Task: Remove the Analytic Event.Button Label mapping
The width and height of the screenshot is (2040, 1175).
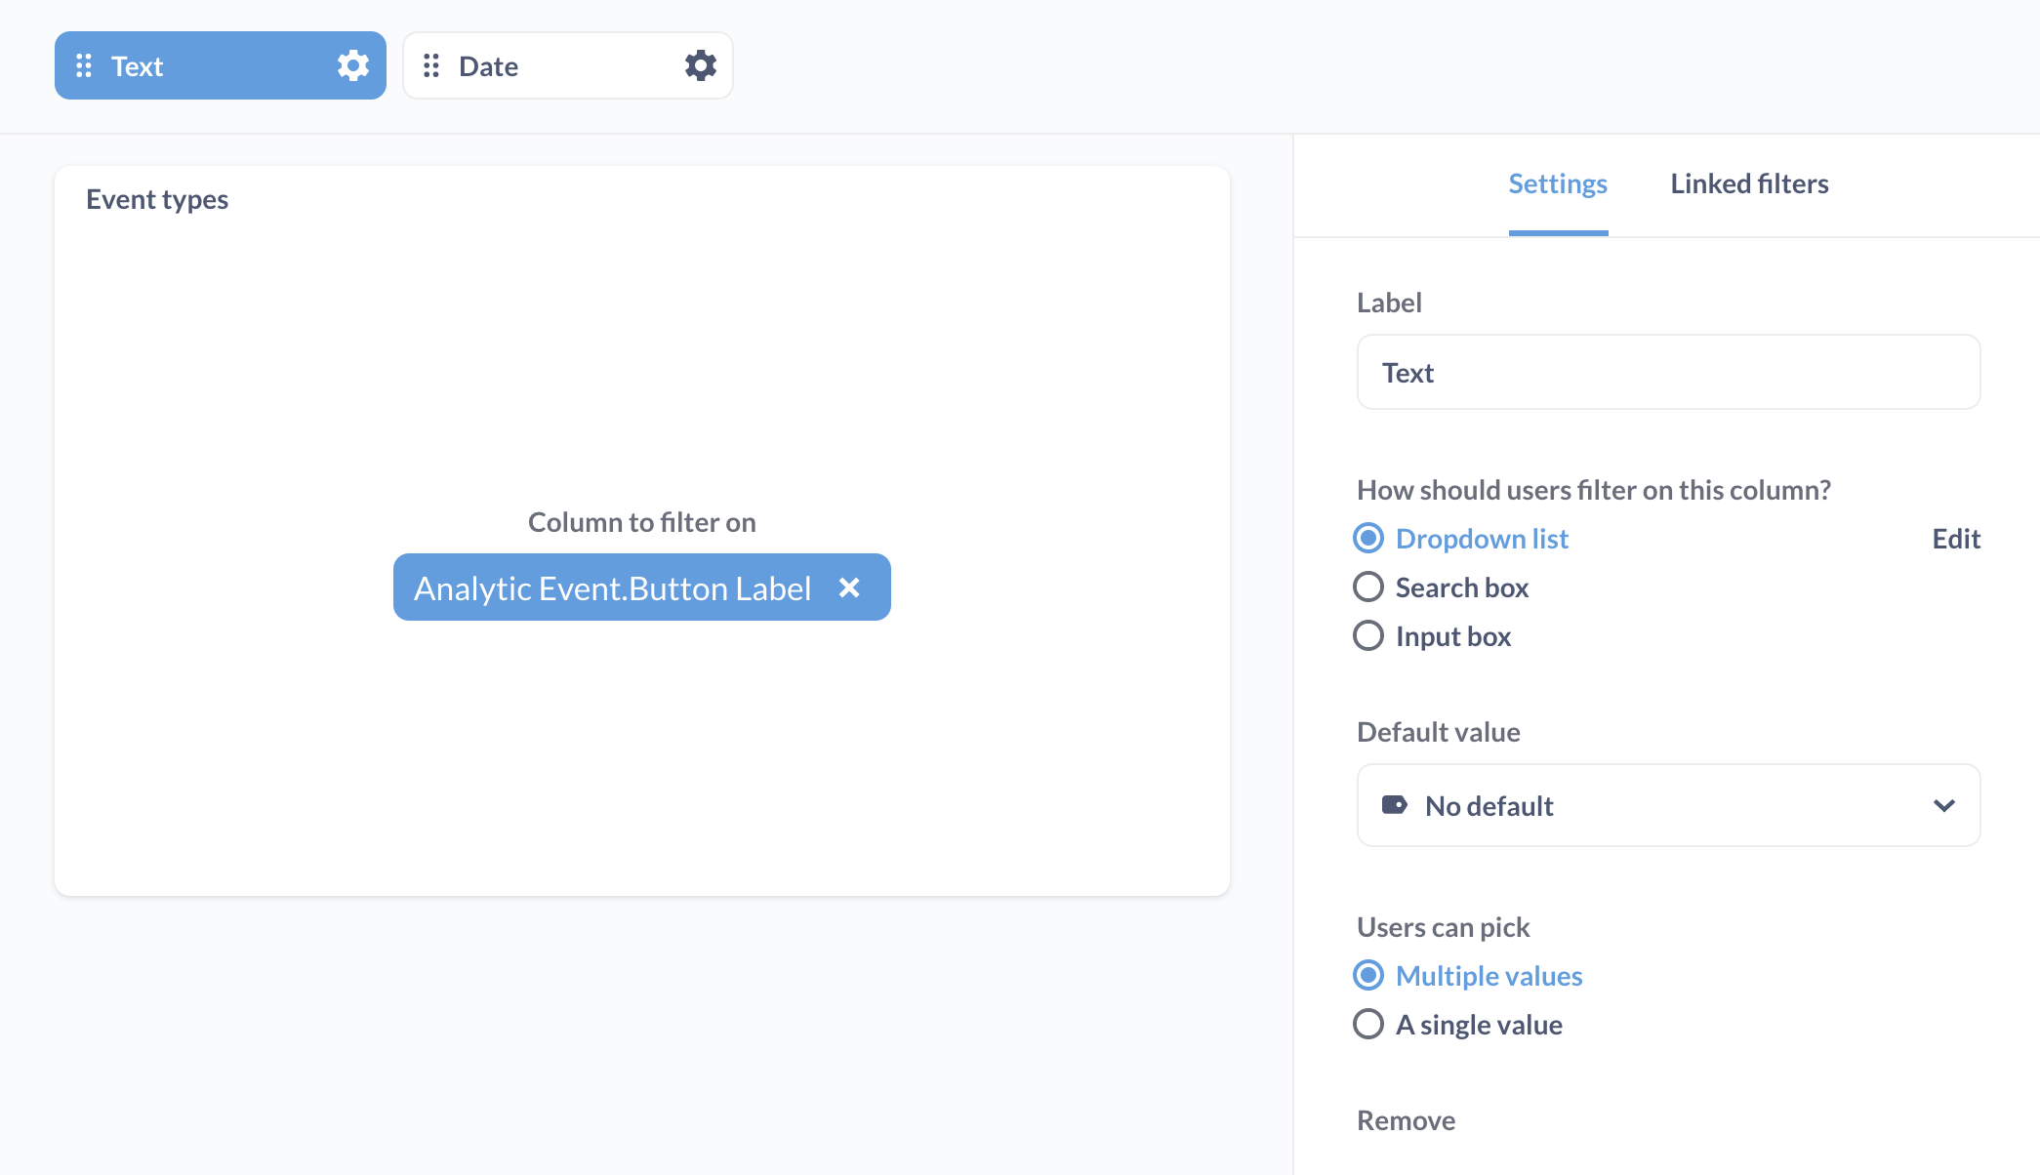Action: point(849,587)
